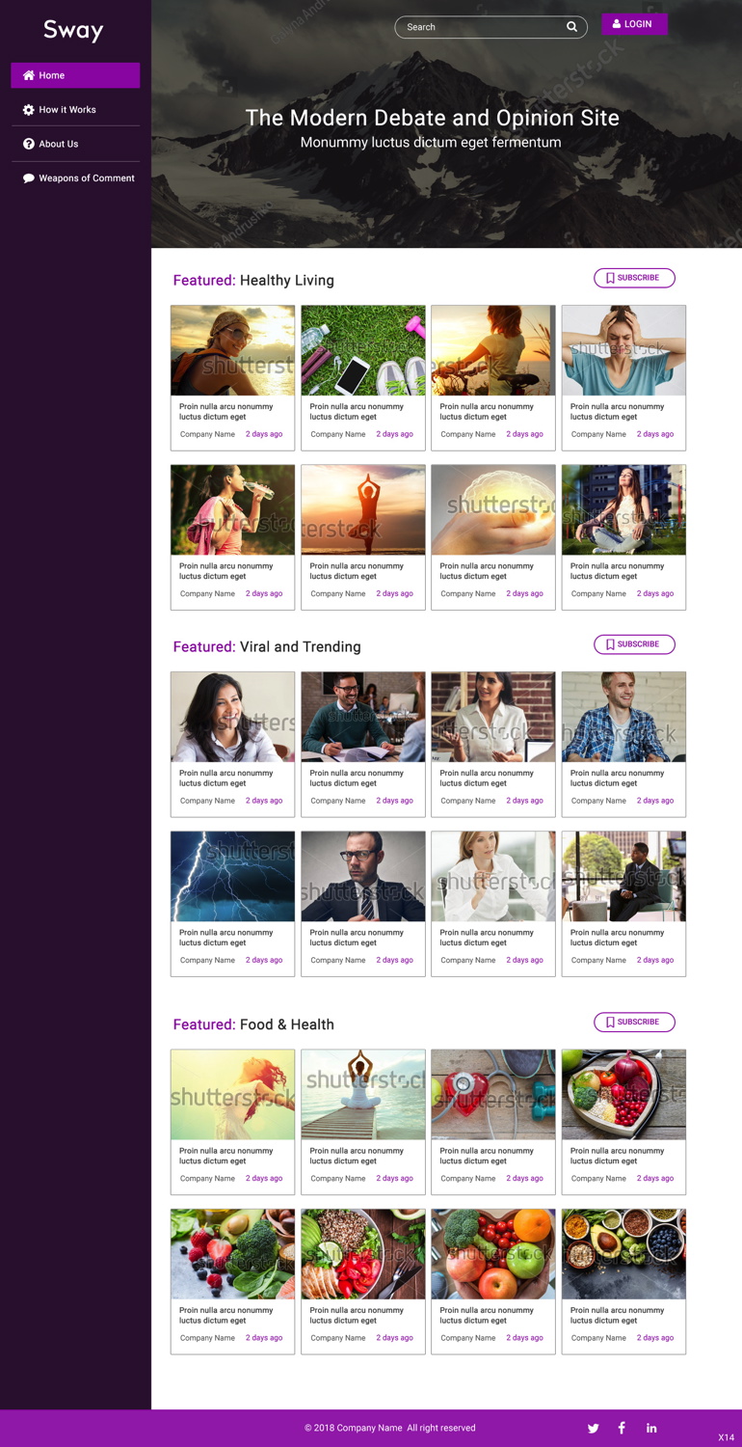Screen dimensions: 742x1447
Task: Focus the Search input field
Action: pos(482,27)
